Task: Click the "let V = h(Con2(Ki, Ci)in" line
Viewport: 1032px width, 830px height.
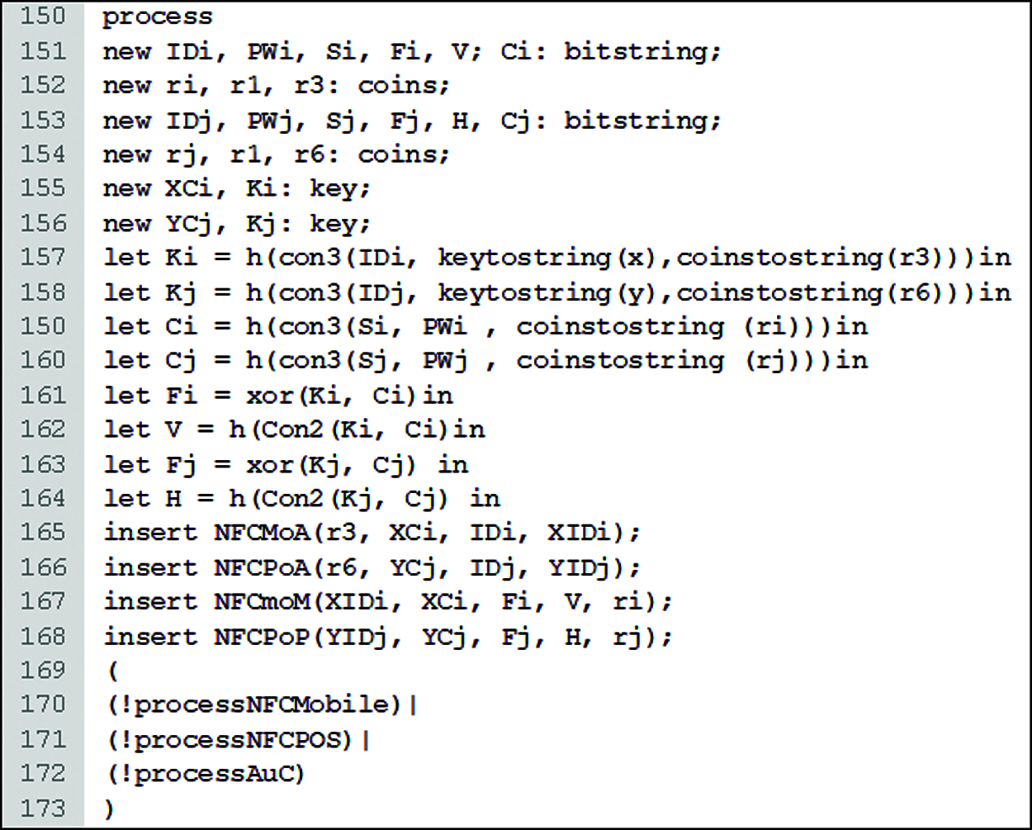Action: point(294,429)
